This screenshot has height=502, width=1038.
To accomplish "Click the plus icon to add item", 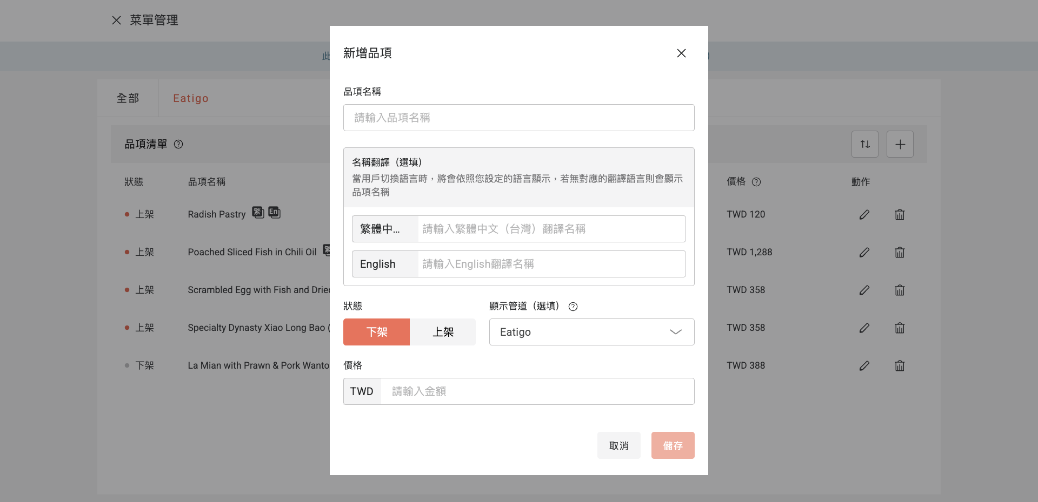I will 900,144.
